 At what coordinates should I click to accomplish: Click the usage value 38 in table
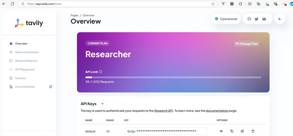(x=108, y=131)
